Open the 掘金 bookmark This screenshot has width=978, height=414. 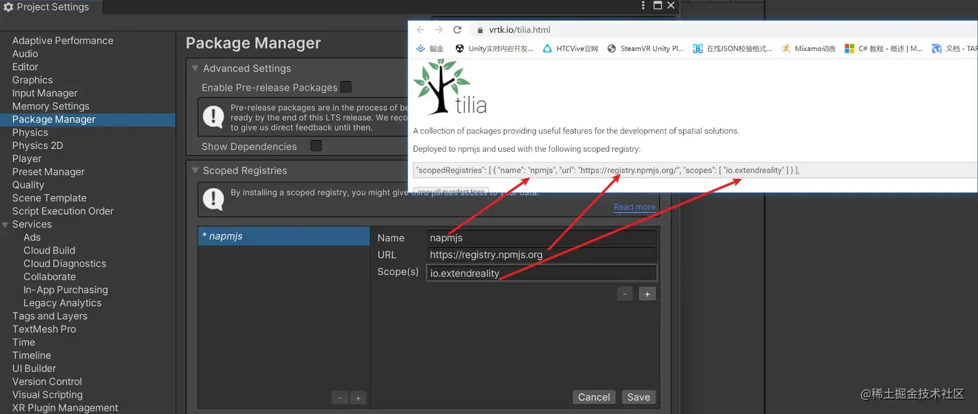[x=429, y=48]
